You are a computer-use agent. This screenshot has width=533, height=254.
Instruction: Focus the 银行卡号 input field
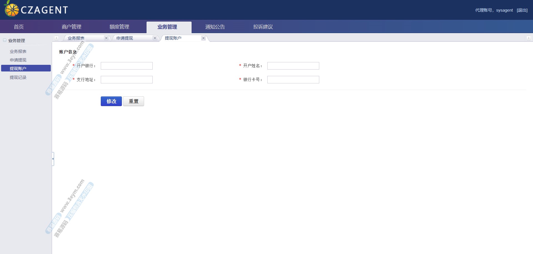(293, 80)
